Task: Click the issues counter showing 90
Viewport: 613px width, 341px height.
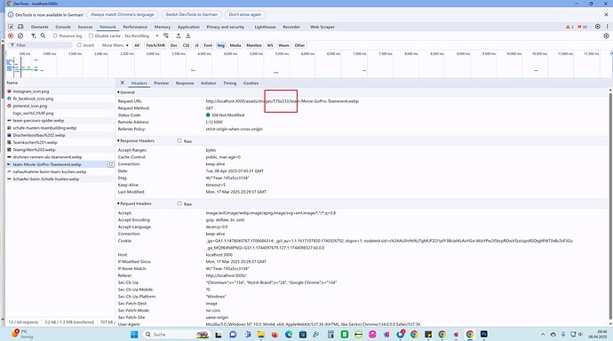Action: [583, 27]
